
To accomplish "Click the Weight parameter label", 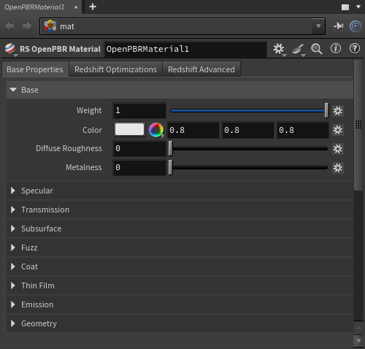I will pyautogui.click(x=89, y=110).
